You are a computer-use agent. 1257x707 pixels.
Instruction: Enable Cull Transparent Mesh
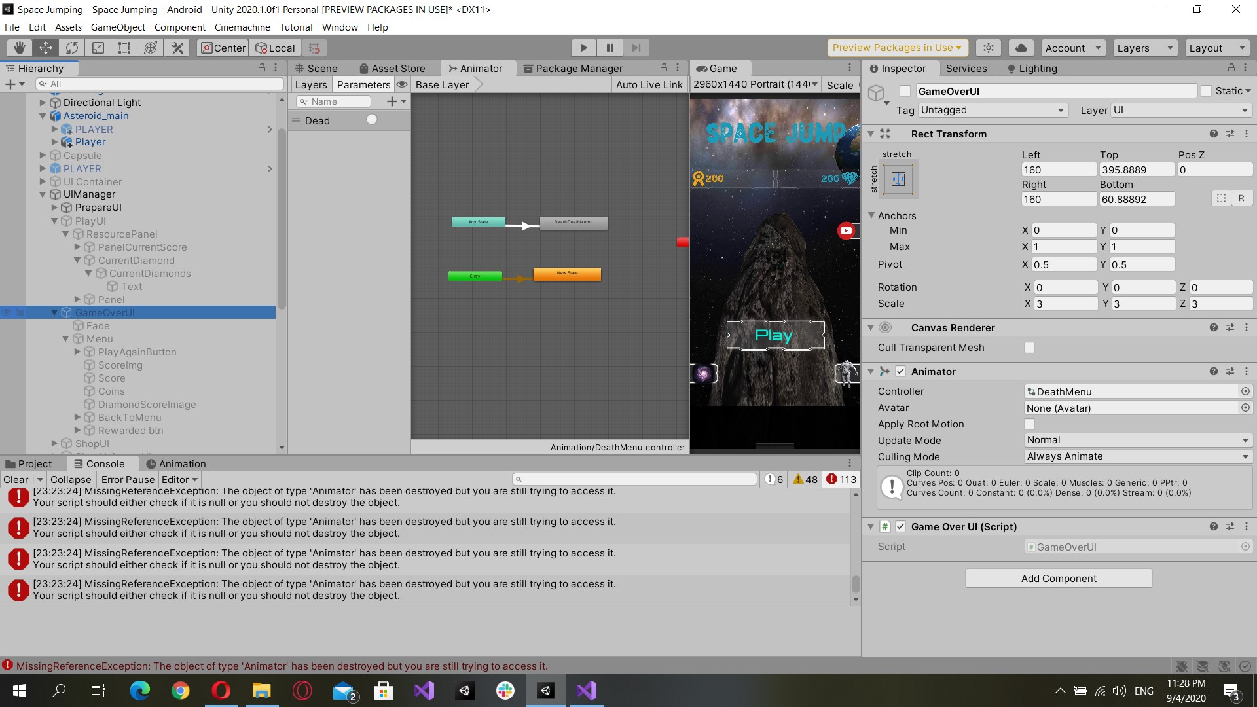[1029, 348]
